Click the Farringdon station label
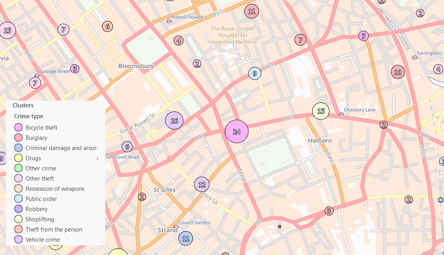 pyautogui.click(x=429, y=53)
